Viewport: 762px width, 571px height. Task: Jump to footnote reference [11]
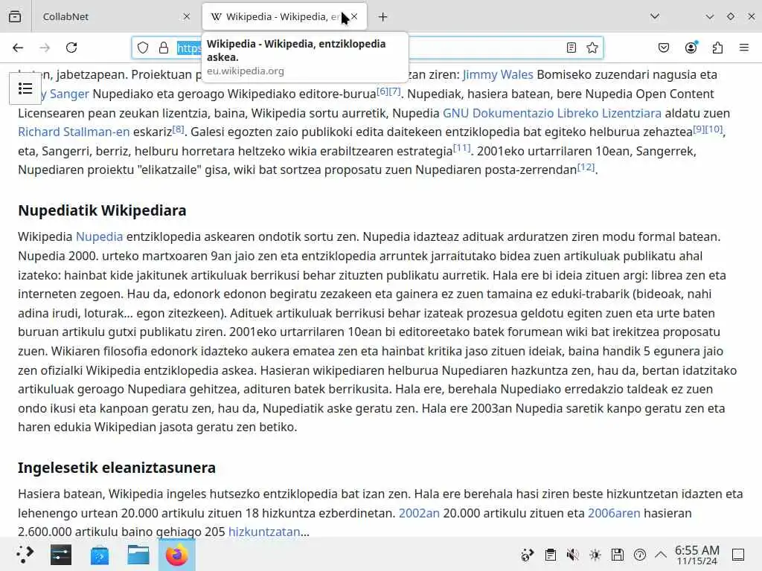(462, 148)
